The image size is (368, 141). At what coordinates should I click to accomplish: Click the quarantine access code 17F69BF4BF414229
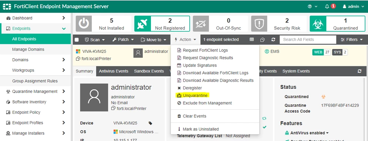340,105
